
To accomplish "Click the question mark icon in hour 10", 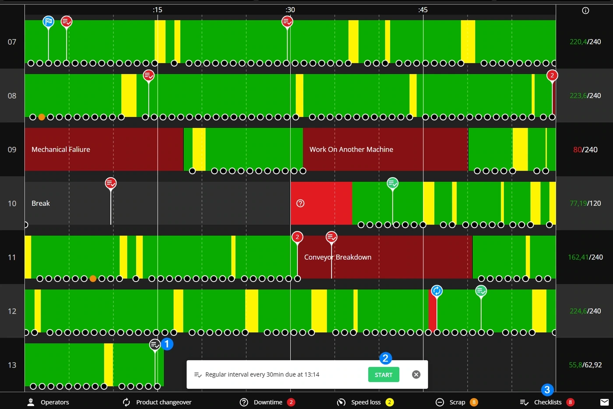I will click(300, 203).
